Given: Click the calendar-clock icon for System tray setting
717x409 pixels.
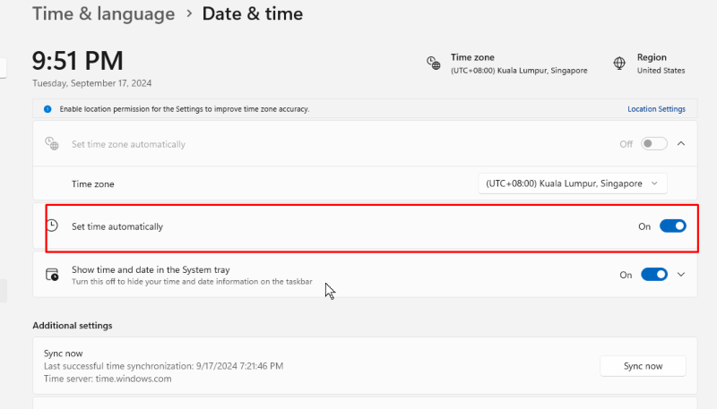Looking at the screenshot, I should click(x=52, y=275).
